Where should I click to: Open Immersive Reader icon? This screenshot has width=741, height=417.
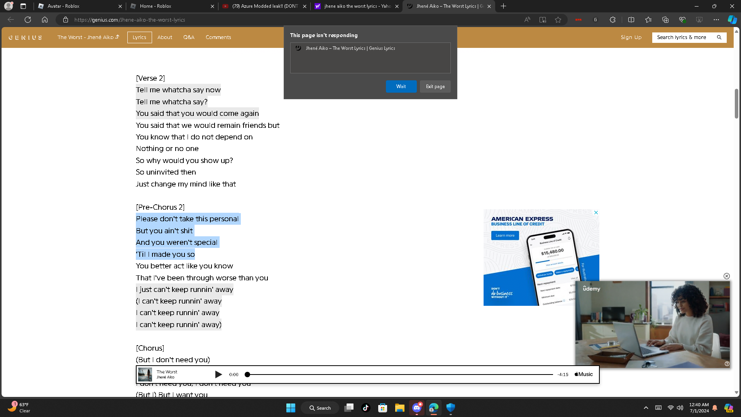point(543,20)
